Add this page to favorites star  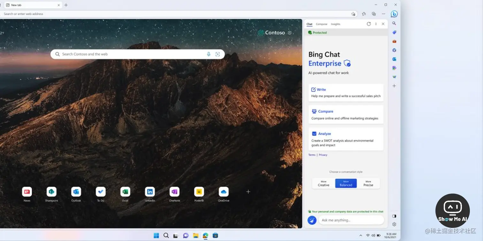(353, 14)
